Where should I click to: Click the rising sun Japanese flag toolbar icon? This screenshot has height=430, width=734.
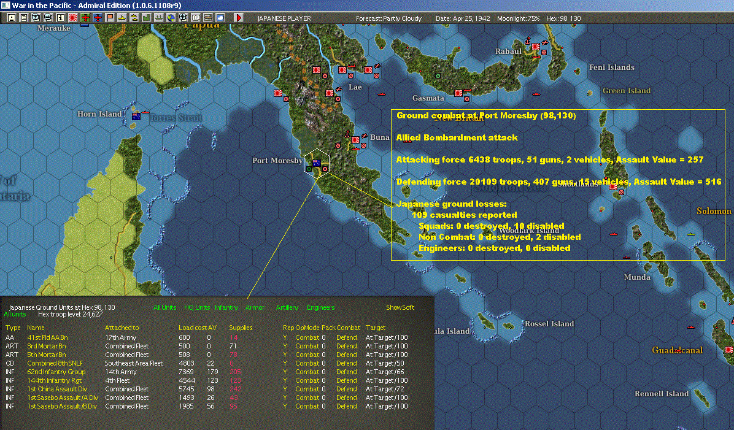[73, 18]
